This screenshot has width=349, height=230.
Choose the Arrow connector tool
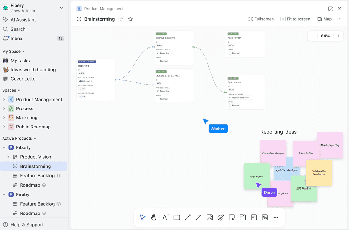click(199, 217)
